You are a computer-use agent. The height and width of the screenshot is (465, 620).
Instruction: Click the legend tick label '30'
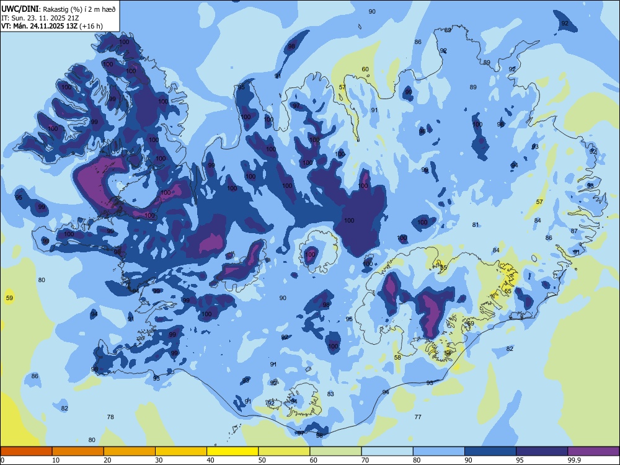(159, 460)
